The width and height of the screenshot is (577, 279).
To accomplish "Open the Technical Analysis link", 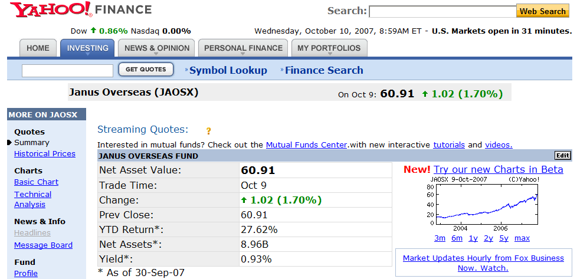I will pyautogui.click(x=33, y=199).
